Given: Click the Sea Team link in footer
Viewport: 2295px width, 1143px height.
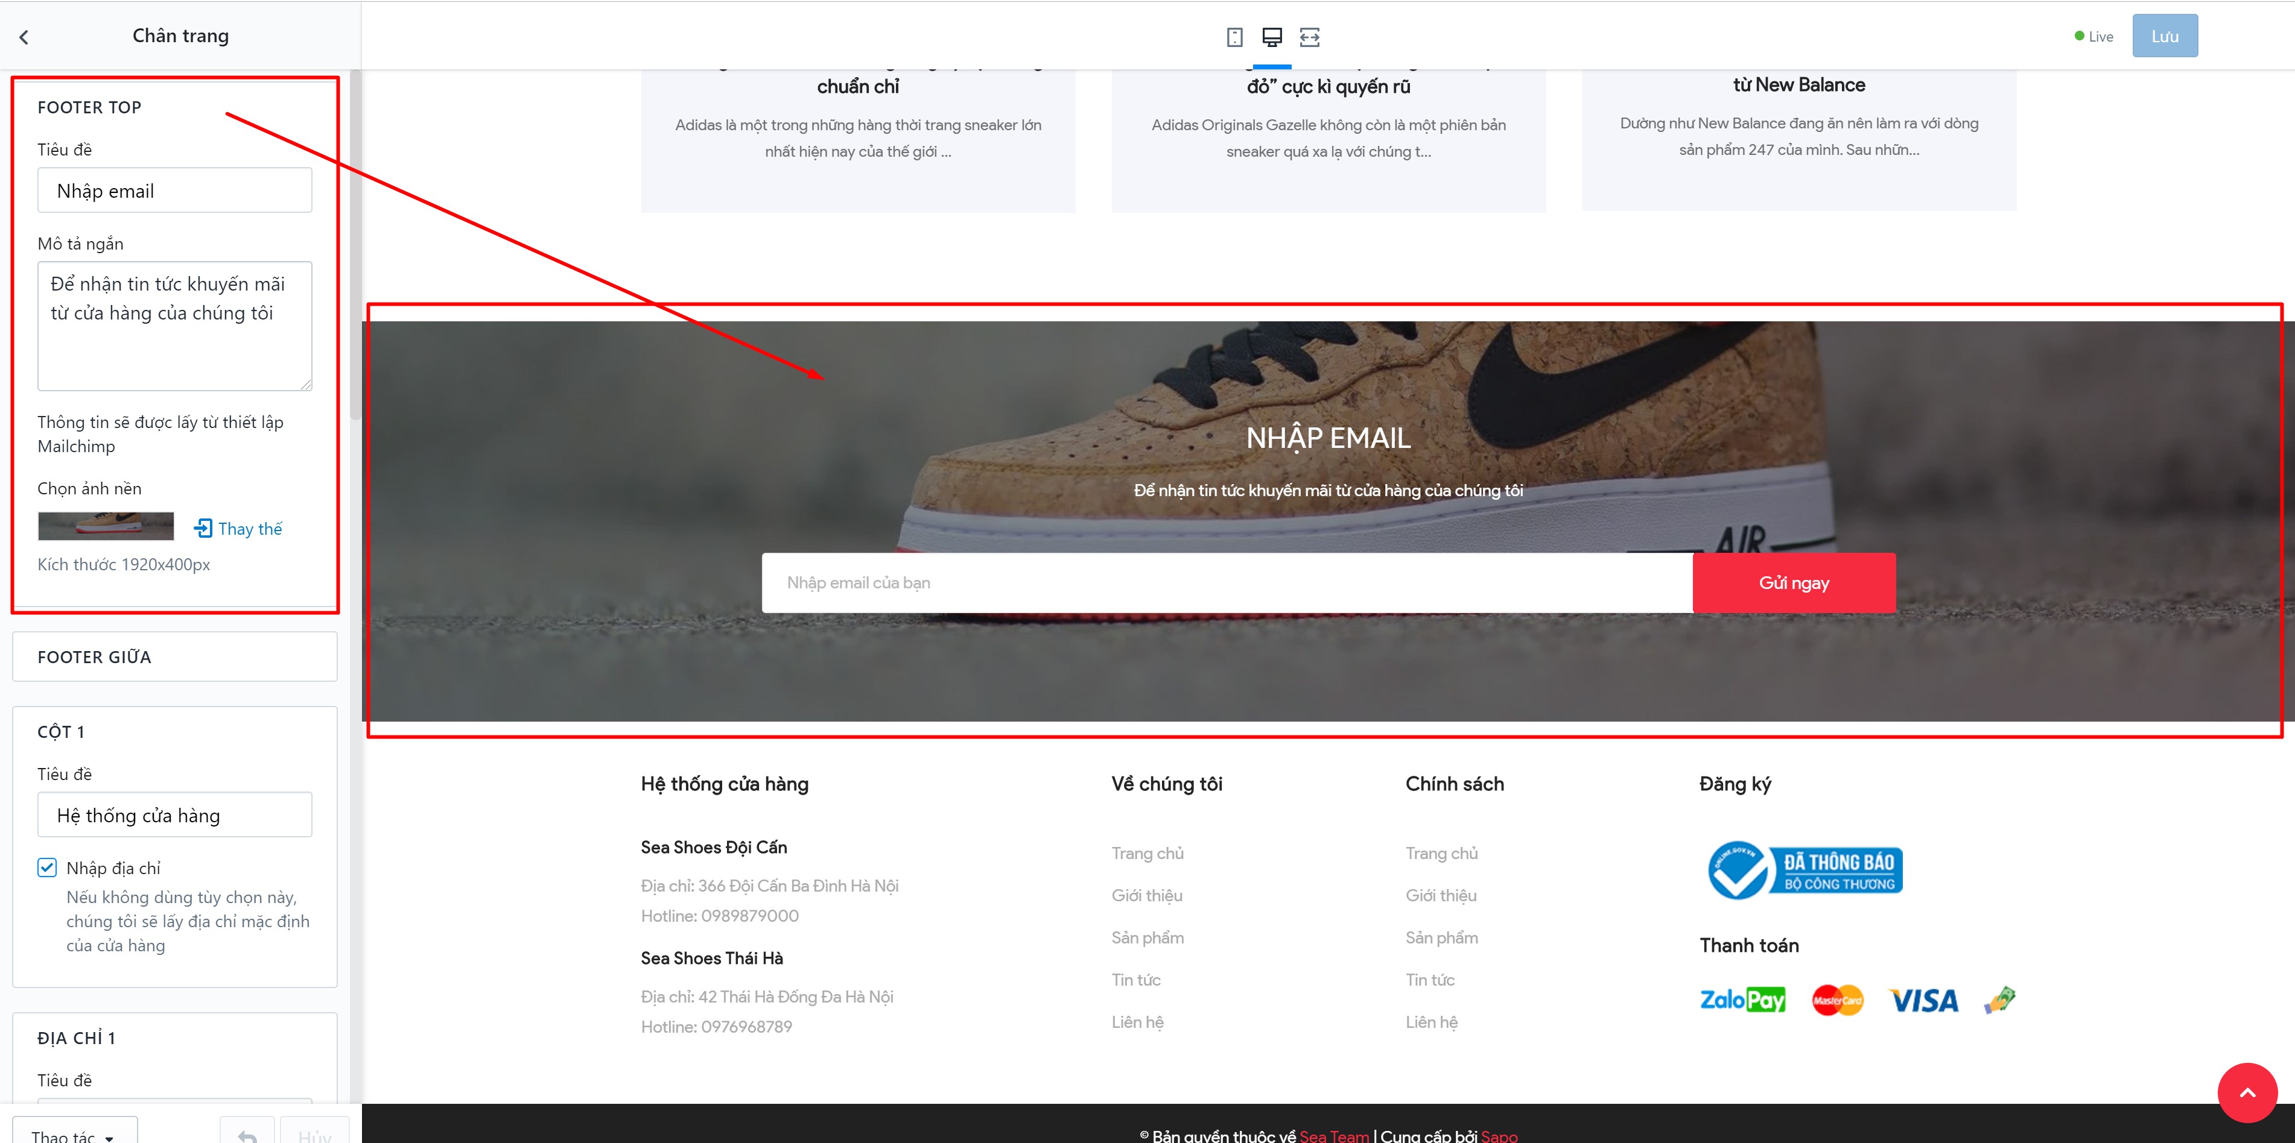Looking at the screenshot, I should [1334, 1136].
